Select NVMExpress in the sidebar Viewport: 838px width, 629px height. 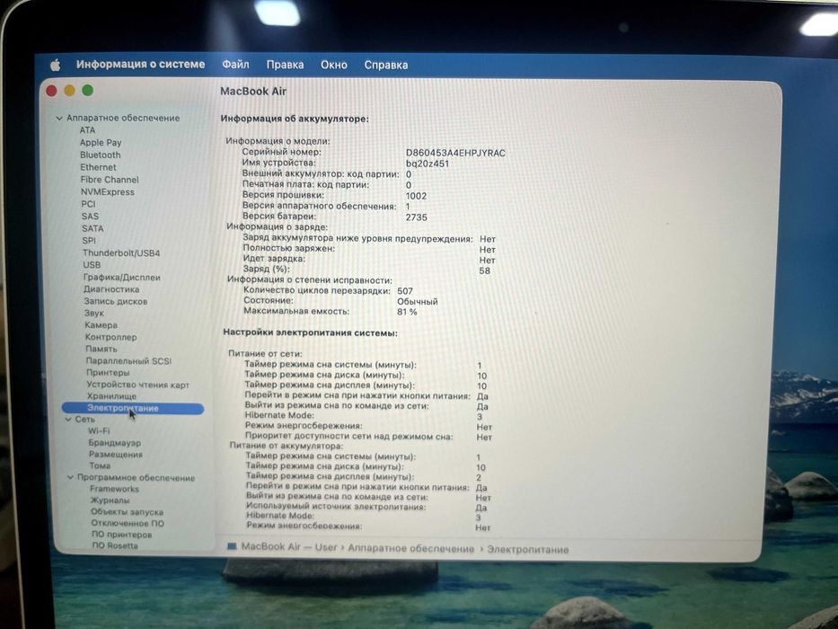108,192
